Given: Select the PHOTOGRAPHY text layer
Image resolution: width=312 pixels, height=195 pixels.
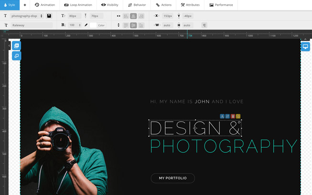Looking at the screenshot, I should (224, 146).
